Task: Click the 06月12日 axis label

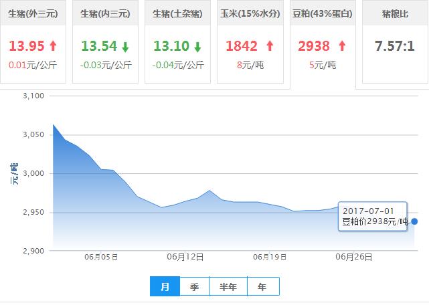Action: (x=185, y=257)
